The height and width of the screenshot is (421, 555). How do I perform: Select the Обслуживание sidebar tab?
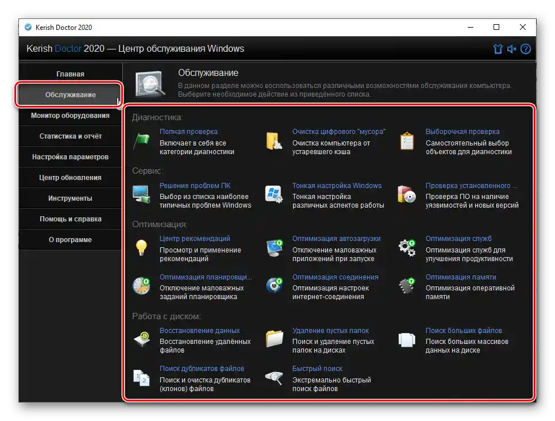70,95
